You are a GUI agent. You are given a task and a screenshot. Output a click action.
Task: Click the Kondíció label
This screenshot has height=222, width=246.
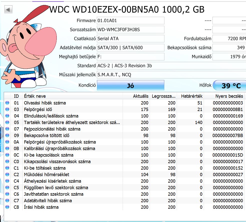[87, 85]
